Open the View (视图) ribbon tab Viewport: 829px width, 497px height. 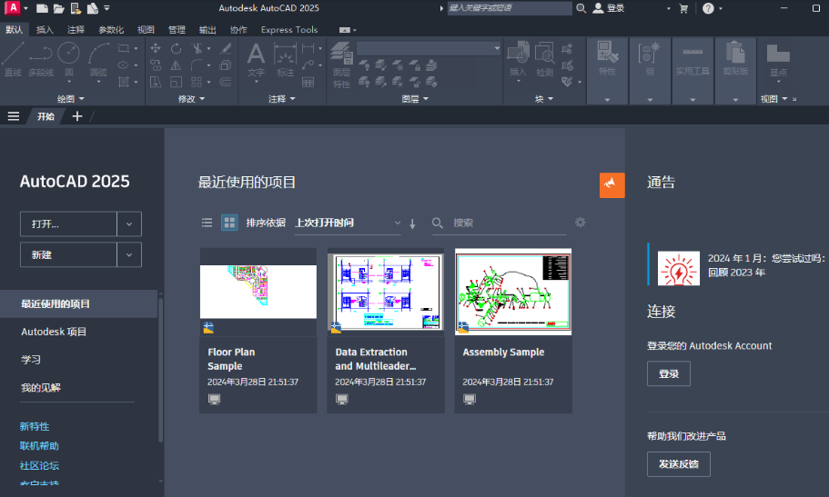tap(146, 30)
